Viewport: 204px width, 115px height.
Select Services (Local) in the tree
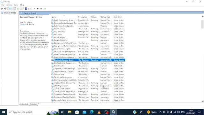10,13
